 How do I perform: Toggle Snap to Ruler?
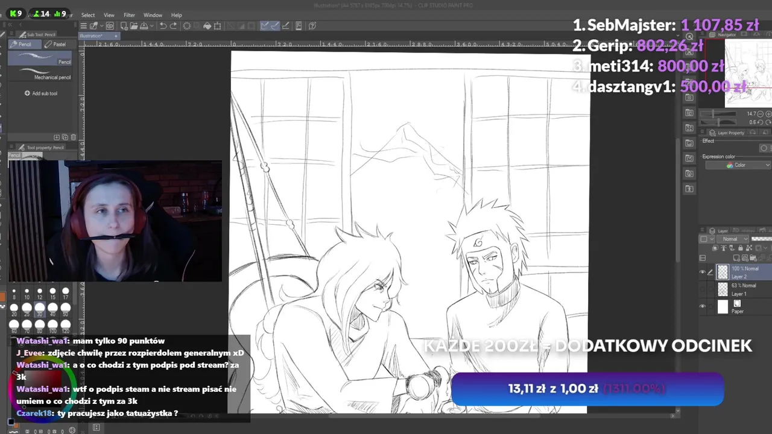click(264, 25)
